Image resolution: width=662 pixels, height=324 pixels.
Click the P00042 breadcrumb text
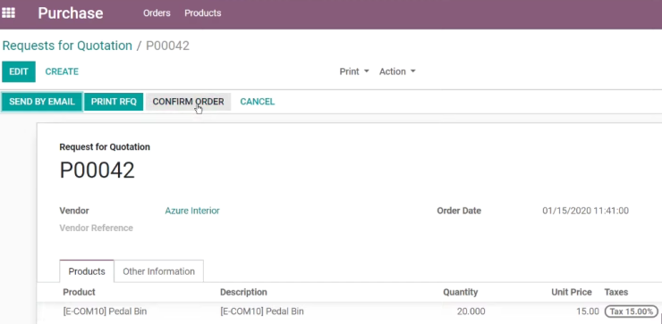[x=167, y=46]
